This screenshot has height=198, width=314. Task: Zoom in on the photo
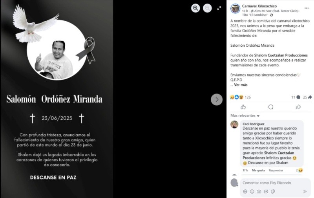coord(195,8)
